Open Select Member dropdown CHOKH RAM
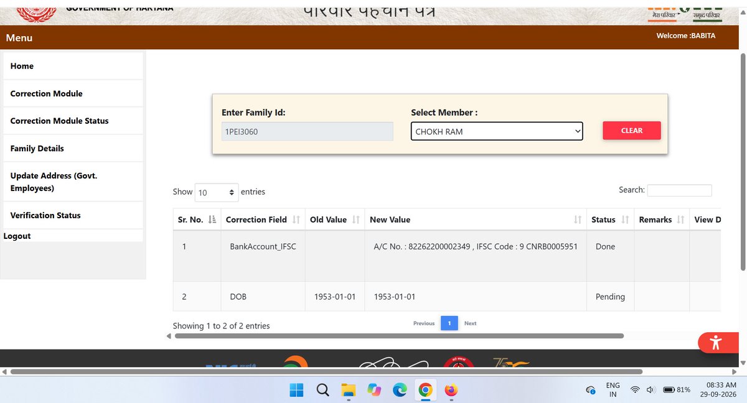 [497, 131]
